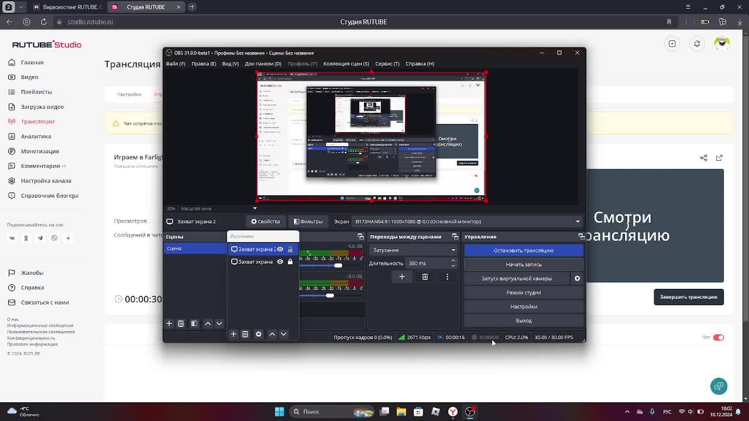Toggle lock on second Захват экрана source
749x421 pixels.
tap(290, 262)
